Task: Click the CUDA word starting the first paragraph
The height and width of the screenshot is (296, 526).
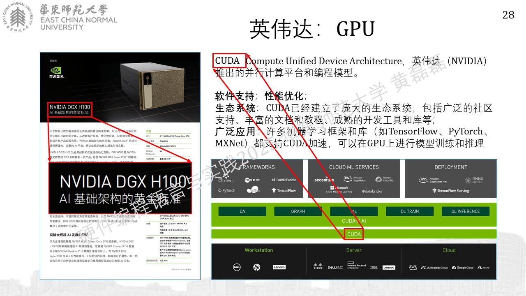Action: coord(227,61)
